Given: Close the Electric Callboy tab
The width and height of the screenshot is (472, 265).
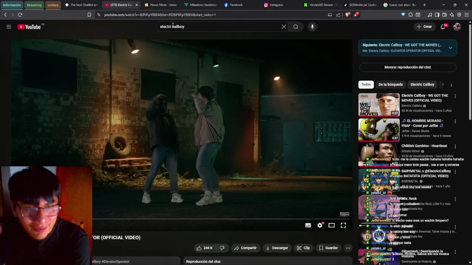Looking at the screenshot, I should 137,5.
